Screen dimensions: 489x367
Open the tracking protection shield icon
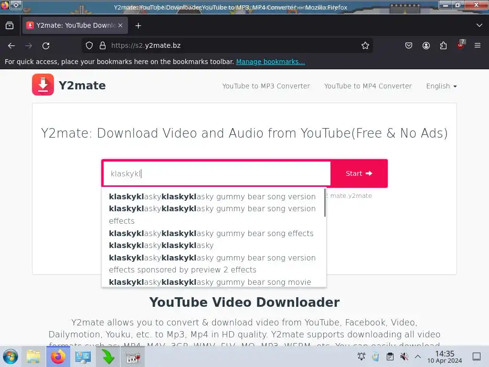point(89,45)
